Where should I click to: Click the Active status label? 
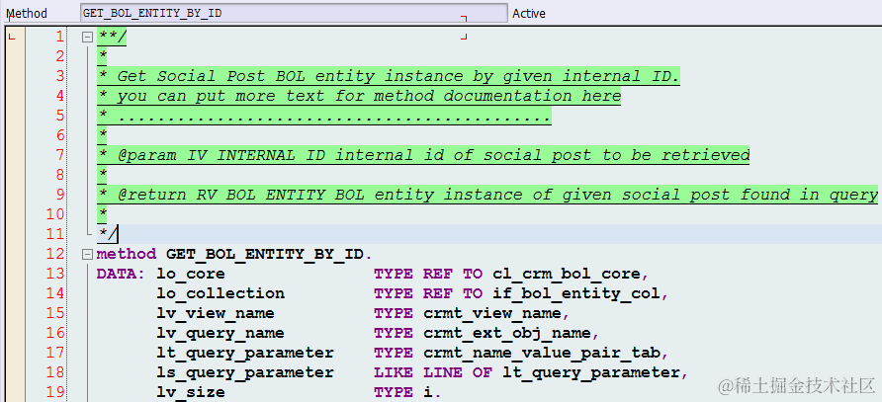click(529, 14)
